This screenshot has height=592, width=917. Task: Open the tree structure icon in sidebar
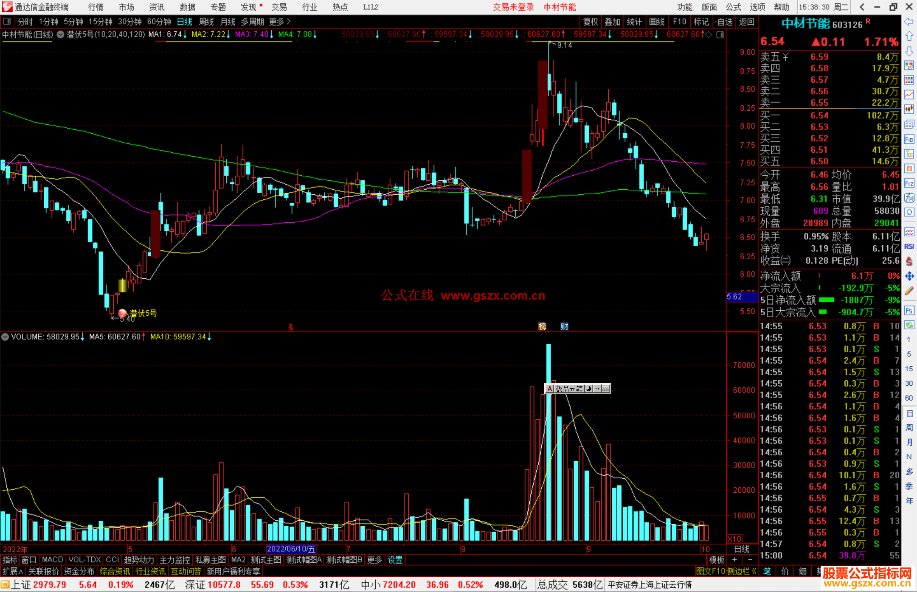point(909,154)
